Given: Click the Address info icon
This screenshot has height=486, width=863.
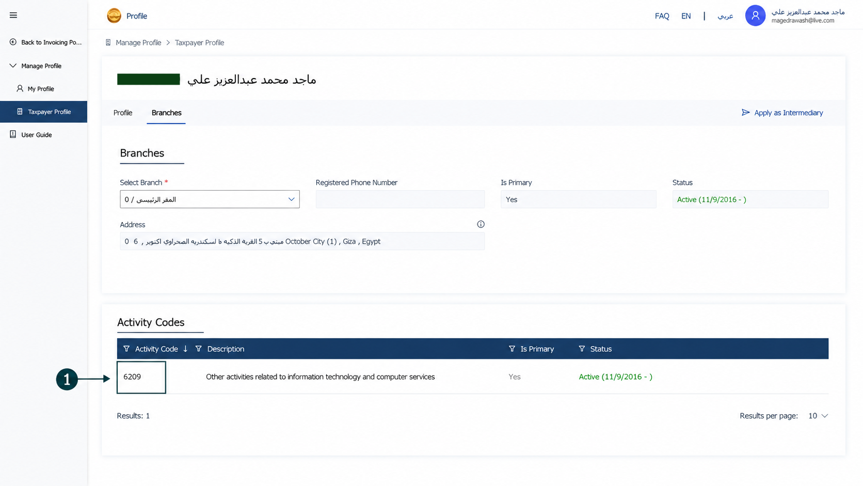Looking at the screenshot, I should coord(481,224).
